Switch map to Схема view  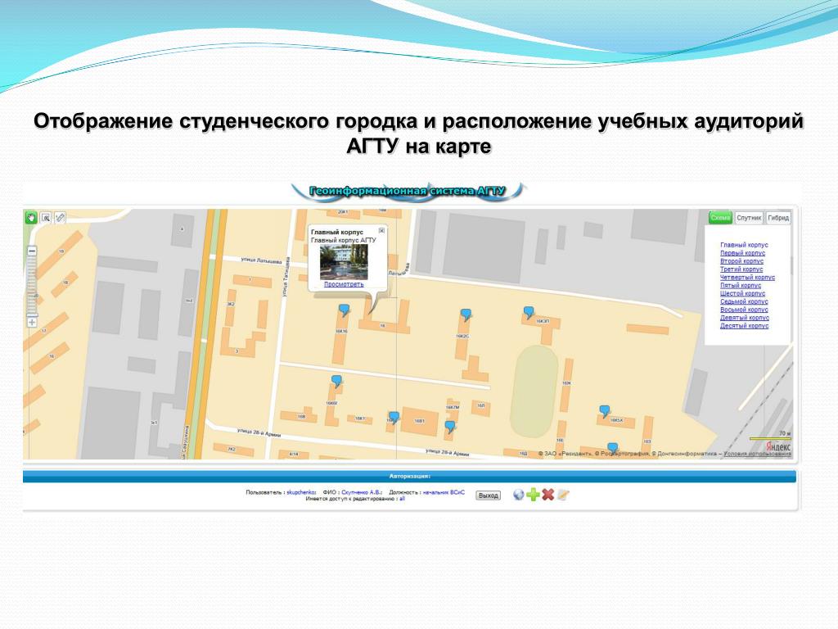tap(720, 218)
